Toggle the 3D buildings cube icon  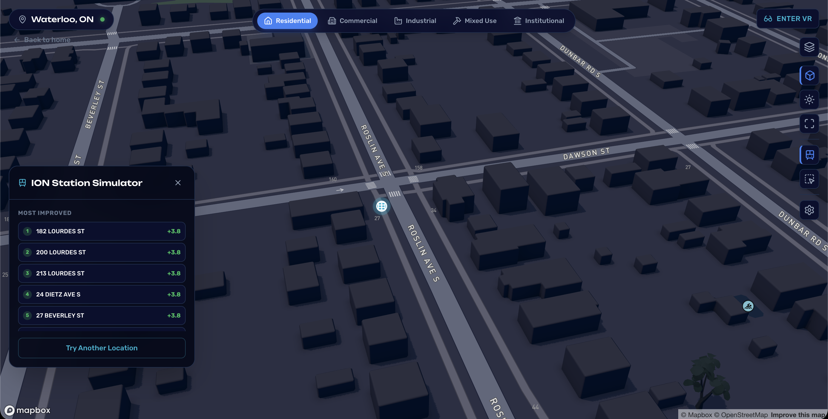[809, 76]
